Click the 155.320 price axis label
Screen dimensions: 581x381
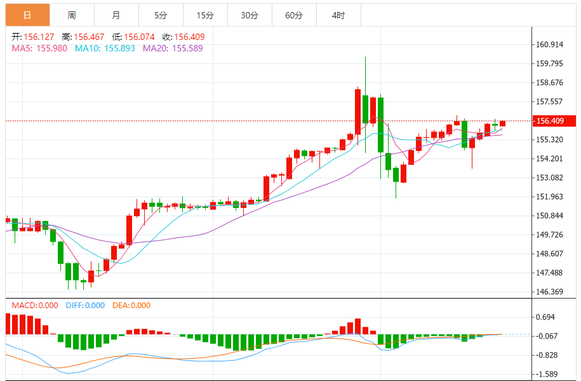[x=549, y=140]
